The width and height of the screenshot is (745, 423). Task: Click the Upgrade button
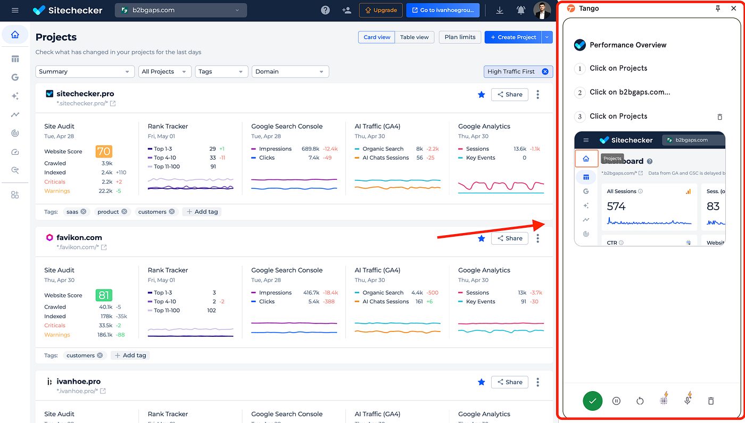[380, 10]
